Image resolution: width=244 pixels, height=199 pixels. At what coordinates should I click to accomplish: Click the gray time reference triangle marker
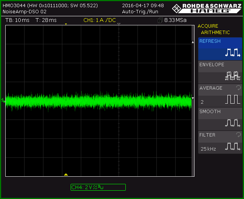point(119,24)
